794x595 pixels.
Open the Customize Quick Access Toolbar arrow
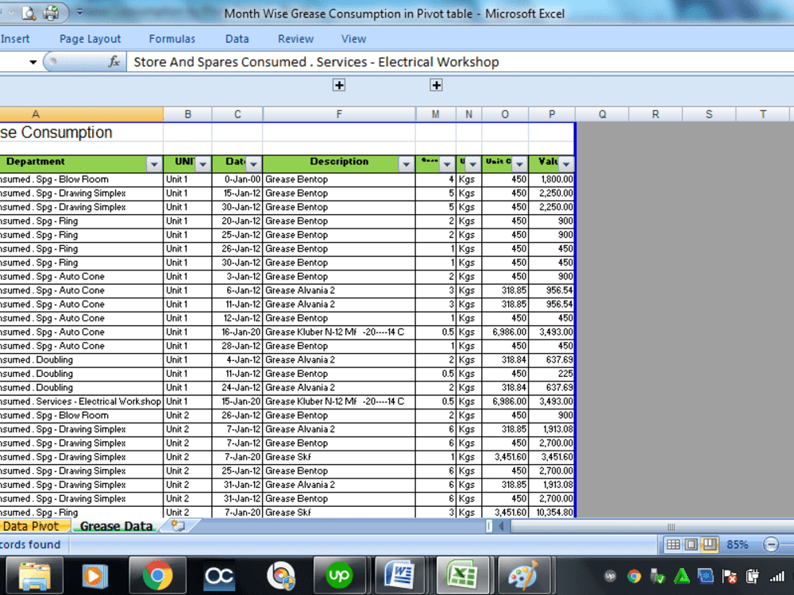click(x=79, y=12)
